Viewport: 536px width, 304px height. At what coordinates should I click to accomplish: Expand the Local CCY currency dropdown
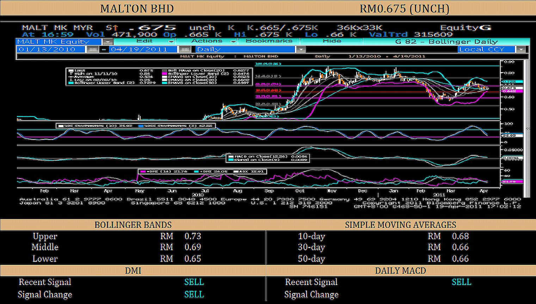coord(521,49)
